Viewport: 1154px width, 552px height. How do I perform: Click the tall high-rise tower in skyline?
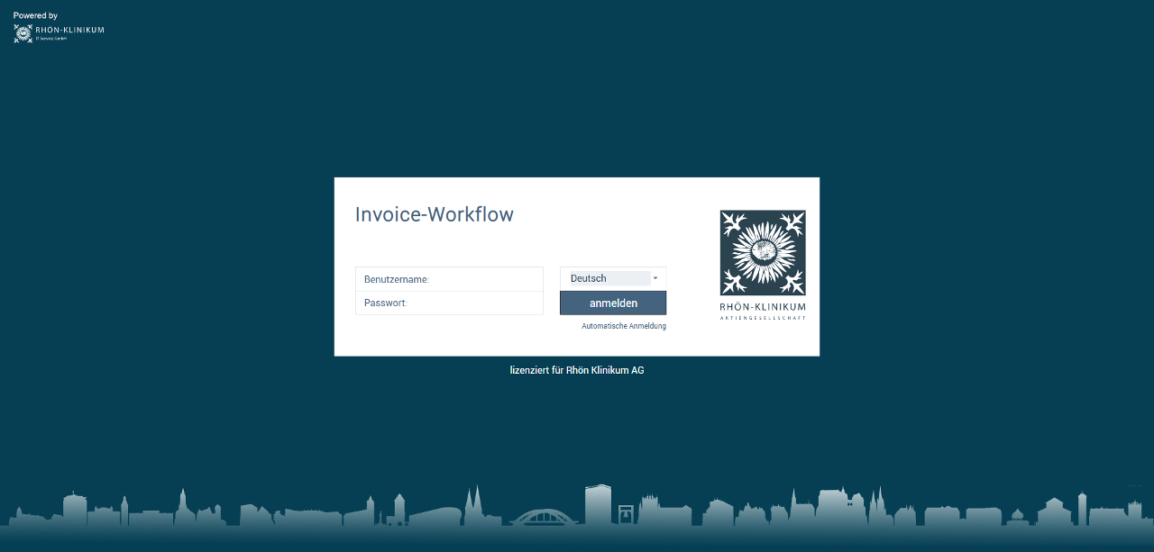[598, 504]
